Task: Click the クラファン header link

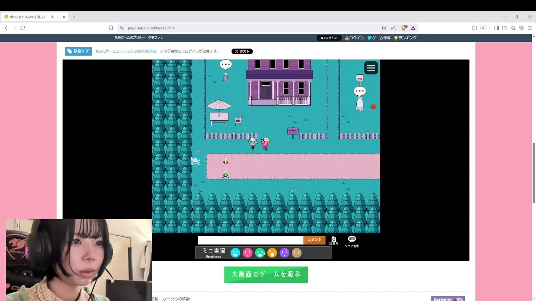Action: tap(156, 38)
